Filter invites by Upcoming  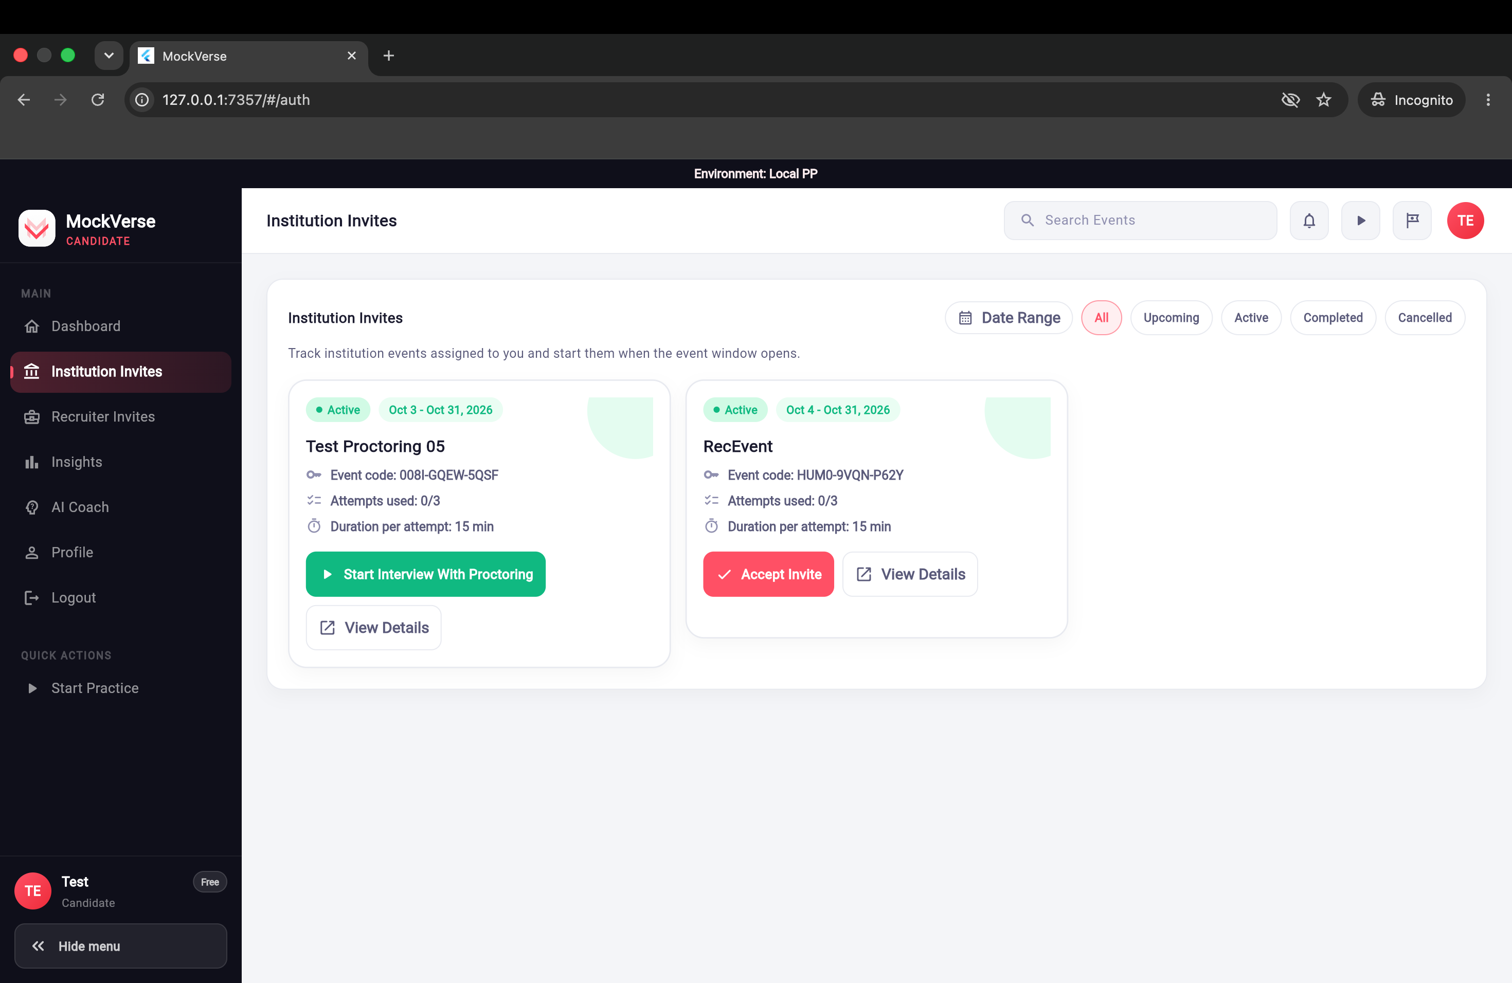coord(1171,318)
